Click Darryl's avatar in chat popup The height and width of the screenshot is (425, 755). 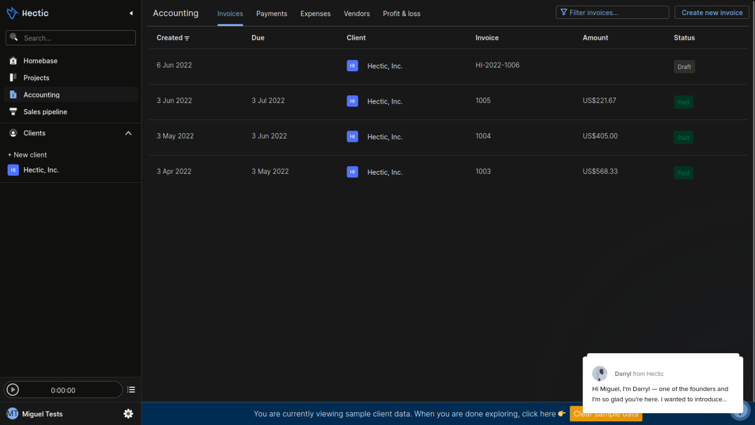point(600,373)
